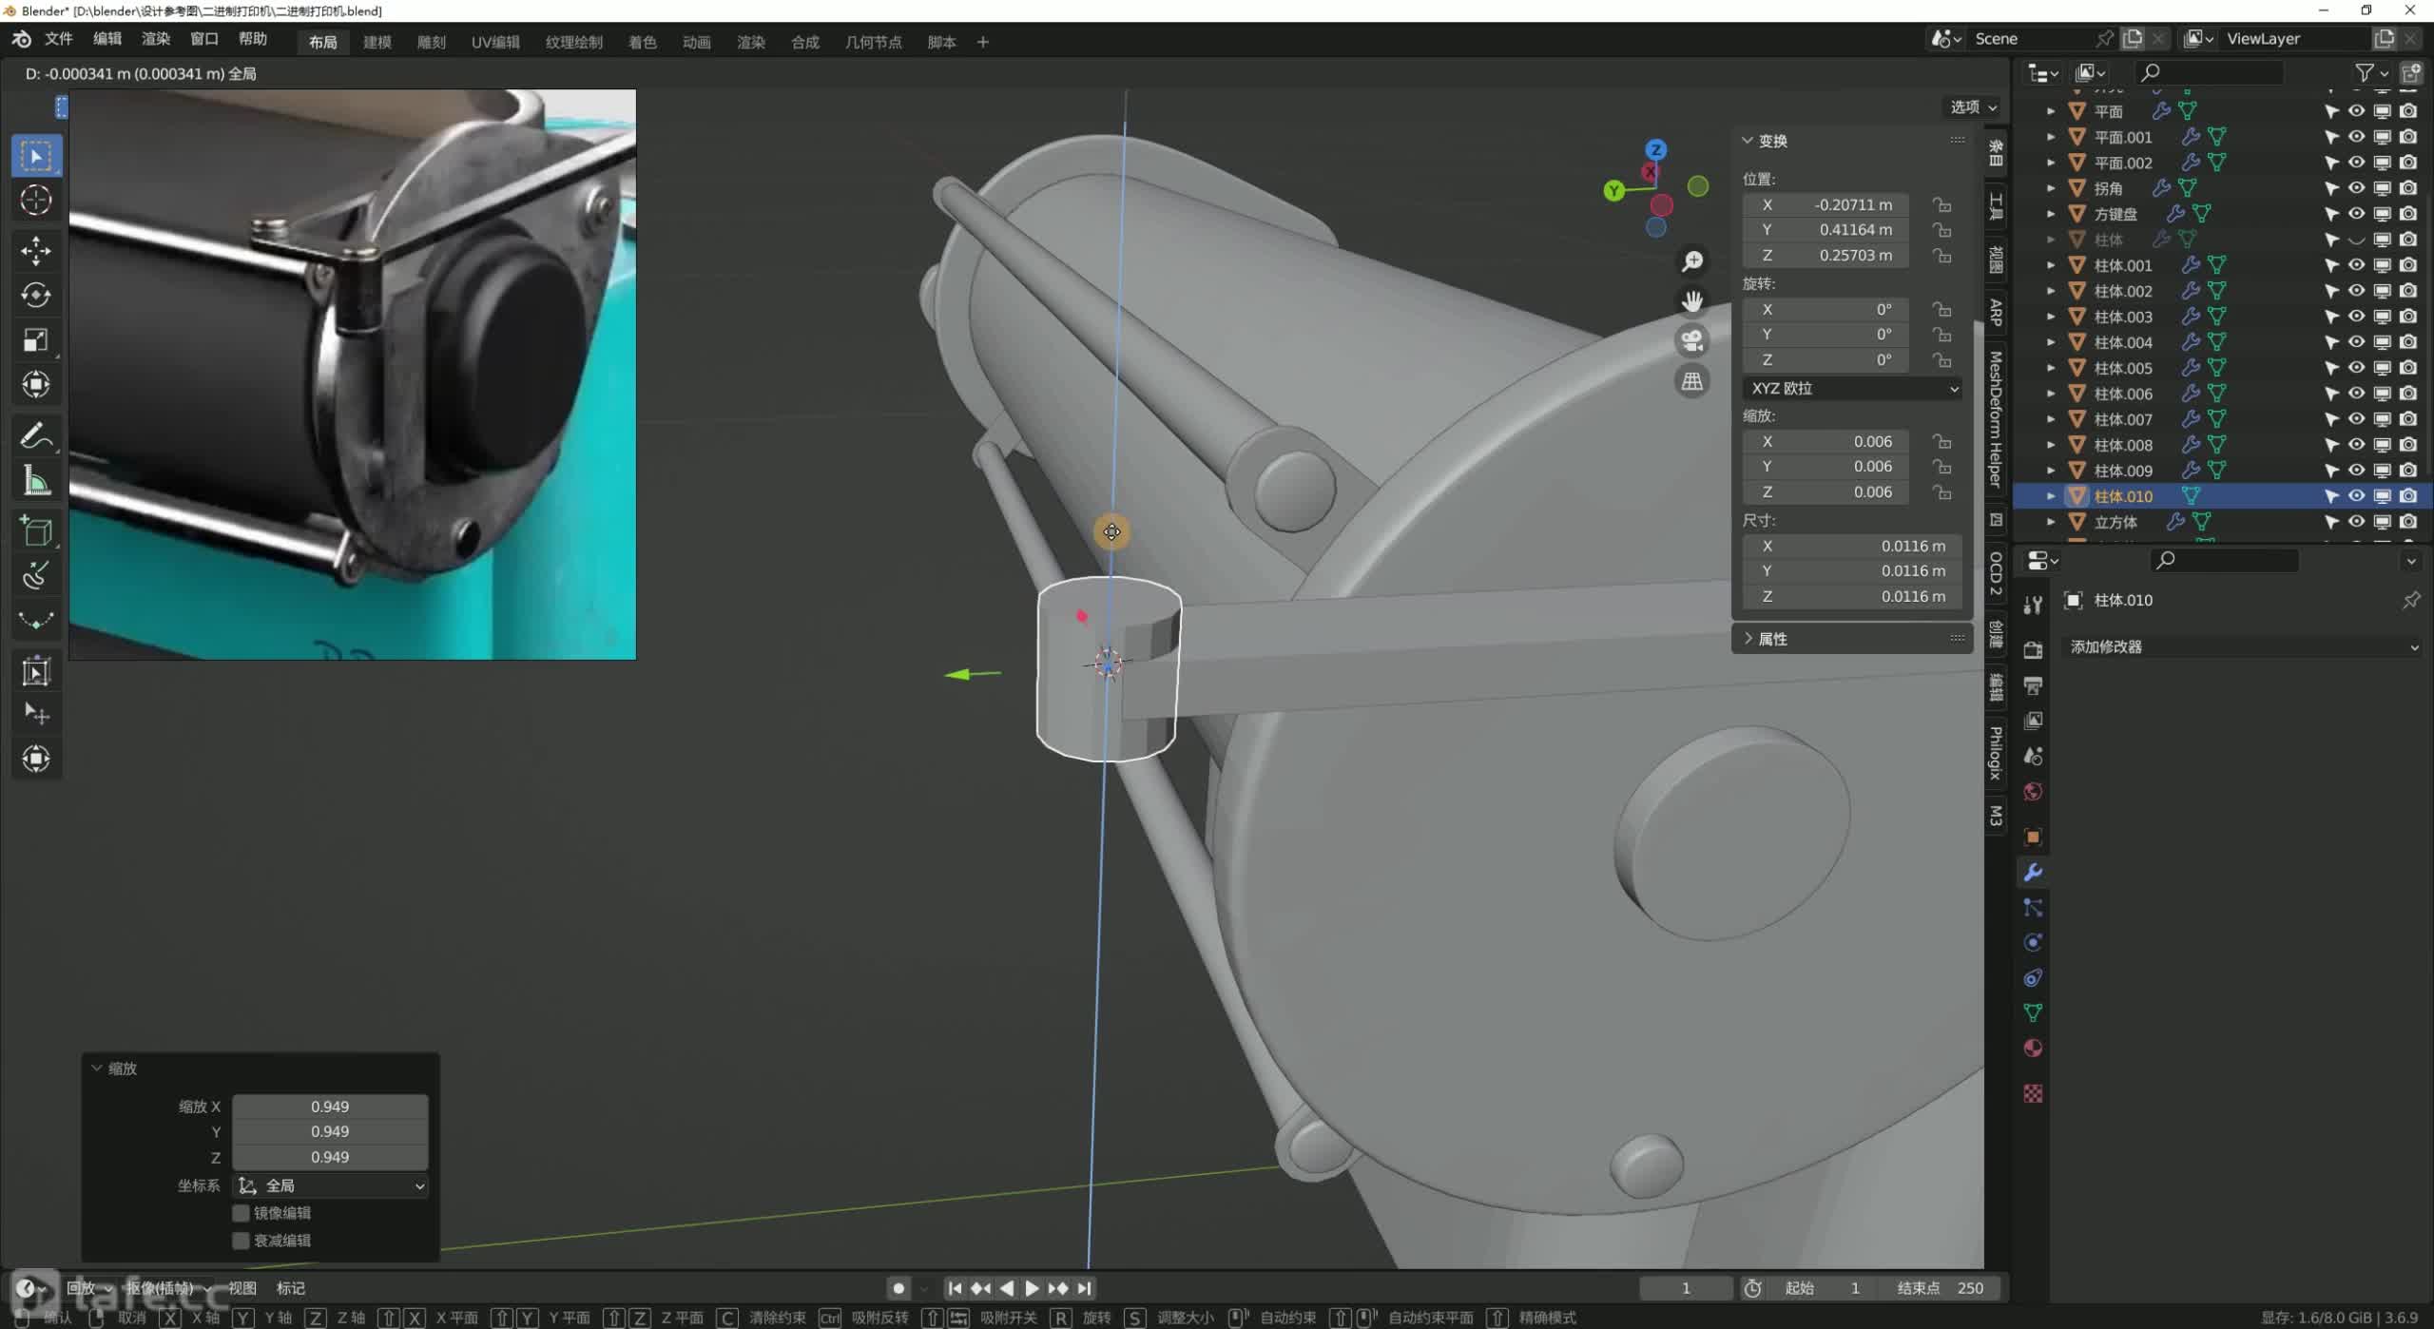Select 立方体 in the outliner
Viewport: 2434px width, 1329px height.
(x=2115, y=522)
